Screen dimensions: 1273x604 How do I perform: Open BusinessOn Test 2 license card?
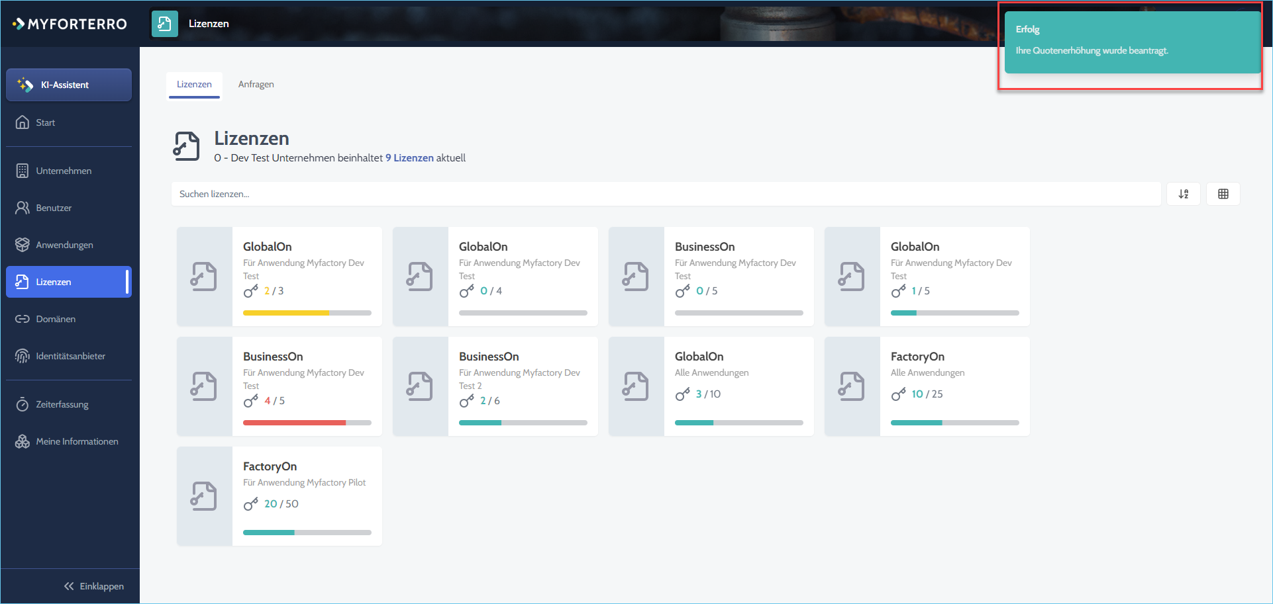pyautogui.click(x=495, y=386)
